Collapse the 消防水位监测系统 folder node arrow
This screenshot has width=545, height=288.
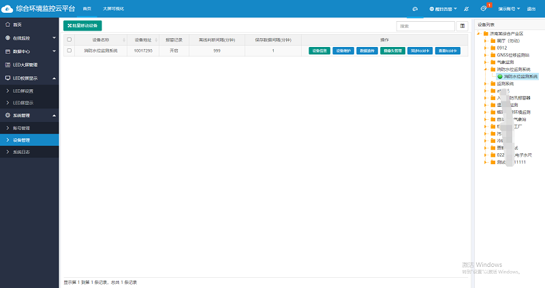pyautogui.click(x=486, y=69)
